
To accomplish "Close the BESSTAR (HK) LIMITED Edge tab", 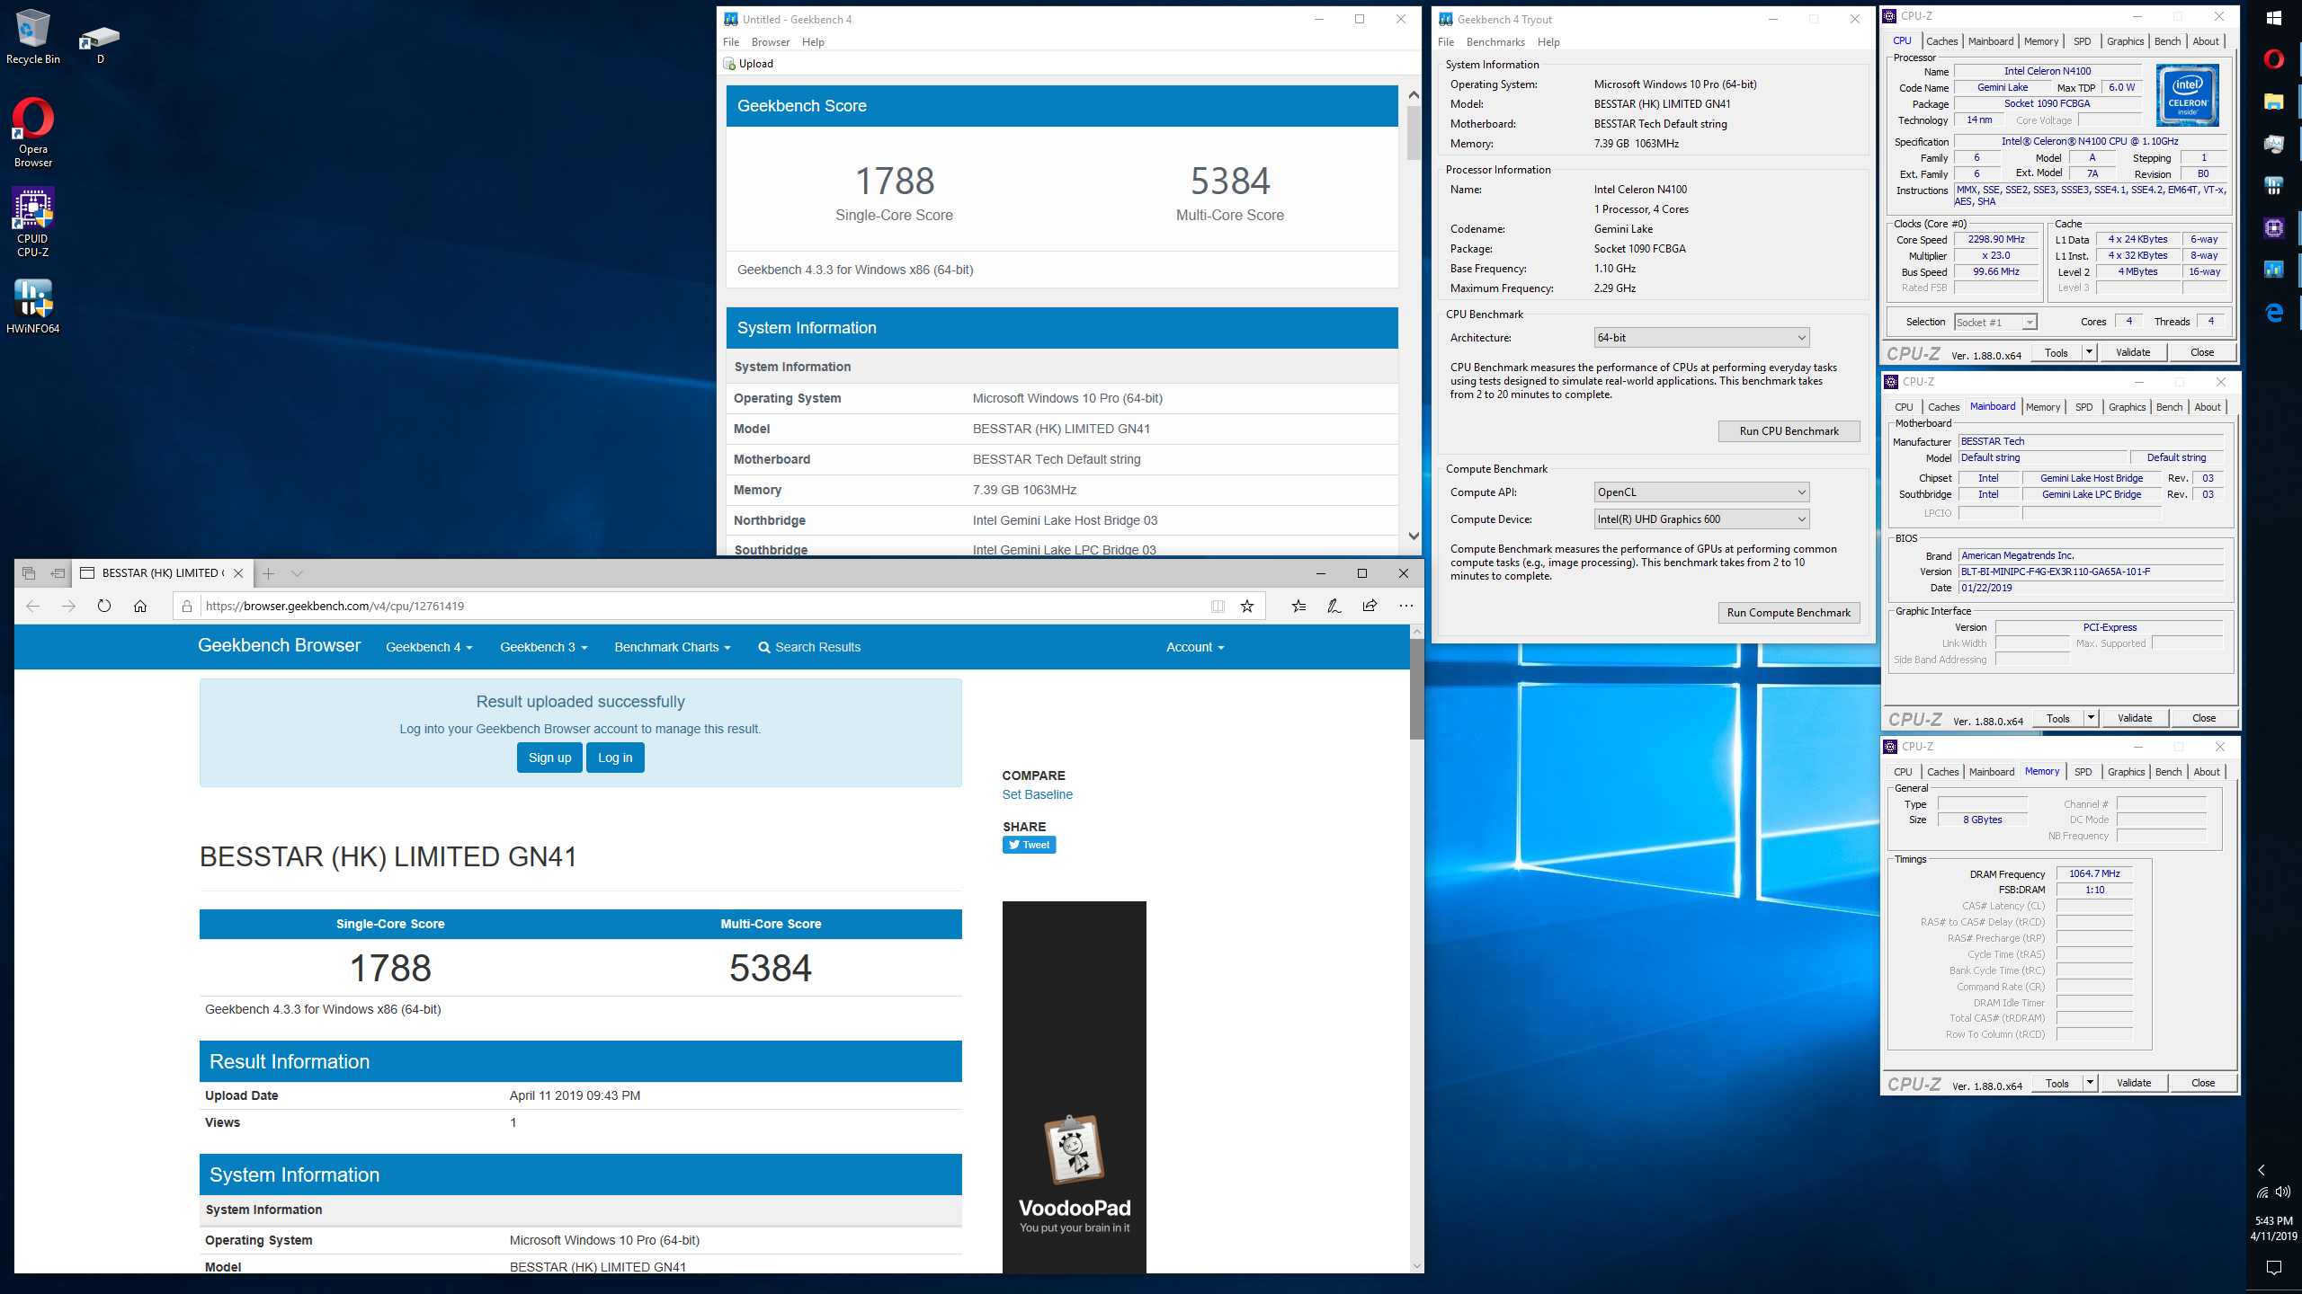I will click(238, 573).
